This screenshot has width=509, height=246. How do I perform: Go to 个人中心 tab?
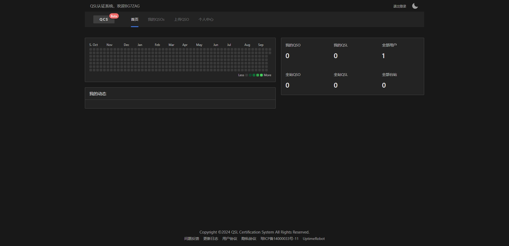click(x=206, y=19)
